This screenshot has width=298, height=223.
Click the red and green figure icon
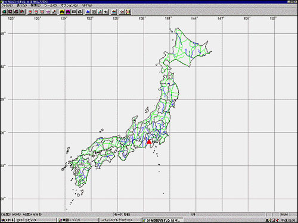[x=100, y=12]
